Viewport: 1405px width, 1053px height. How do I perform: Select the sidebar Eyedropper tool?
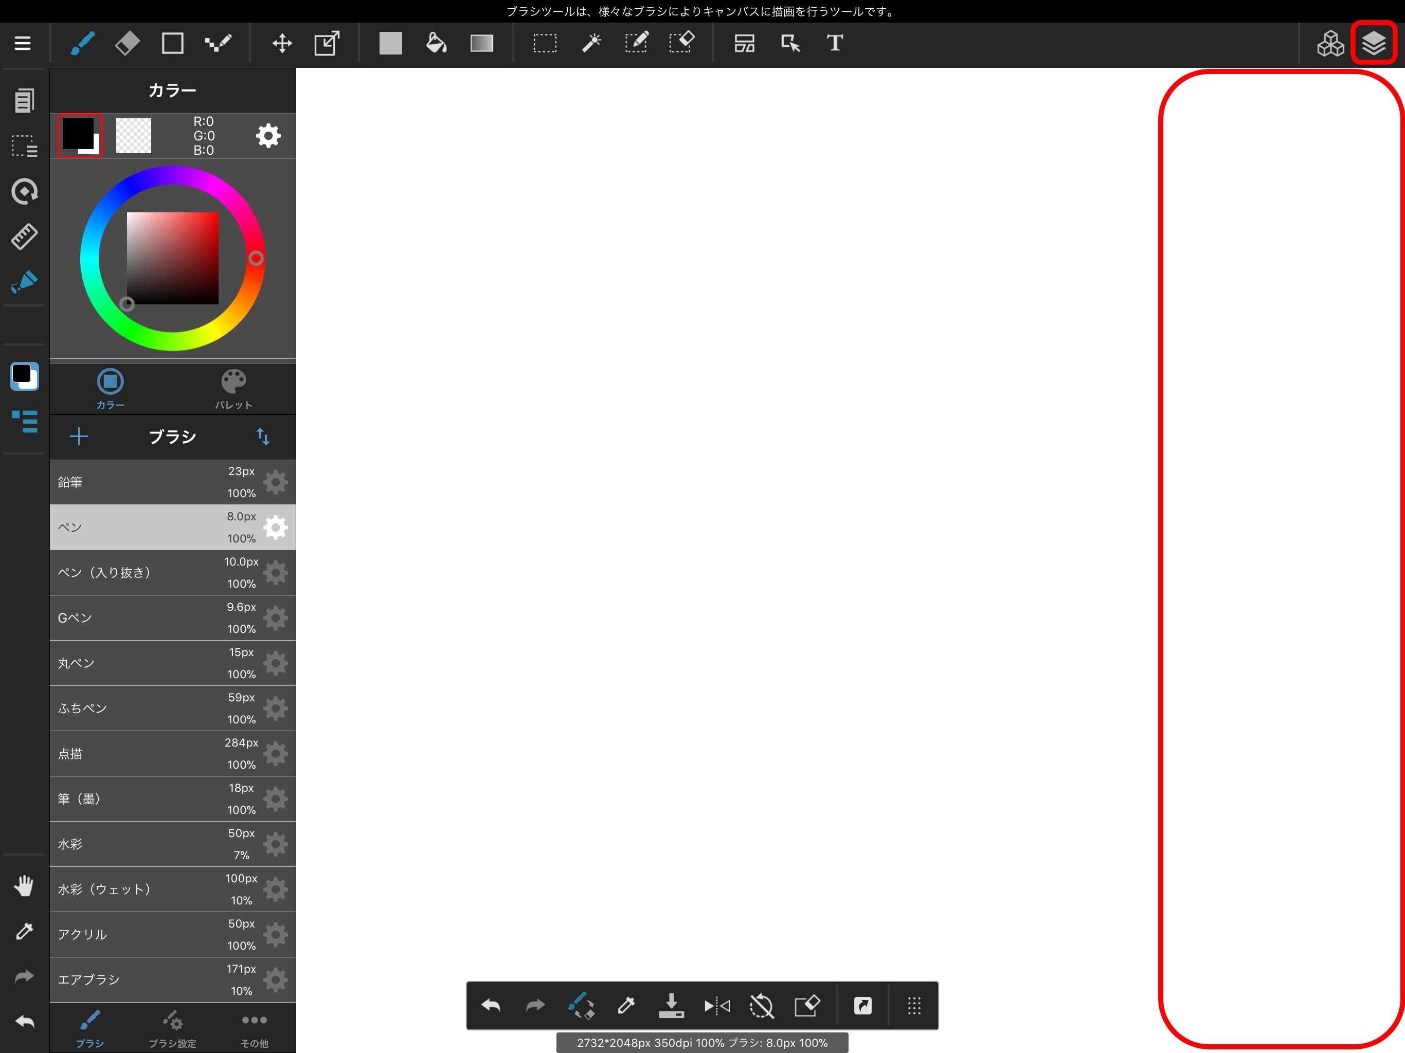[x=24, y=931]
